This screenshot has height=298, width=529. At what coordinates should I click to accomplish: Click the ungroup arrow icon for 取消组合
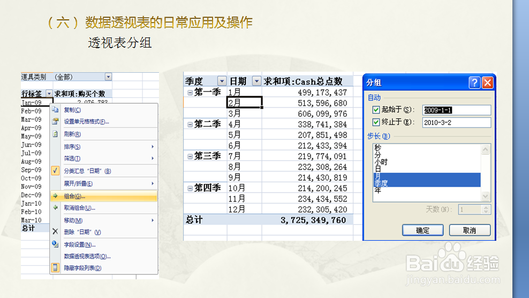click(55, 208)
